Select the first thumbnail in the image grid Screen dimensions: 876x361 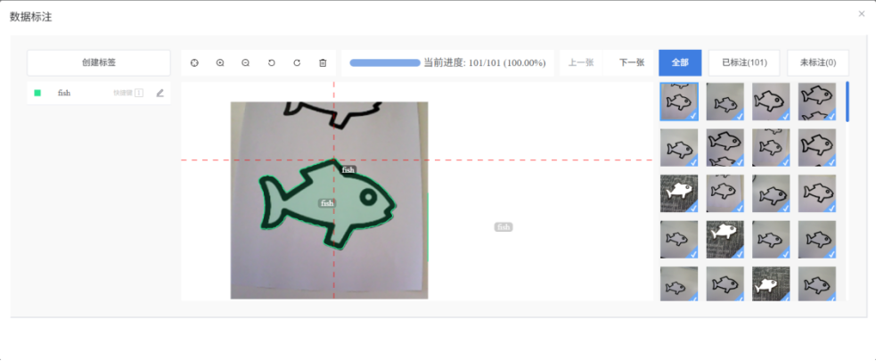coord(679,102)
